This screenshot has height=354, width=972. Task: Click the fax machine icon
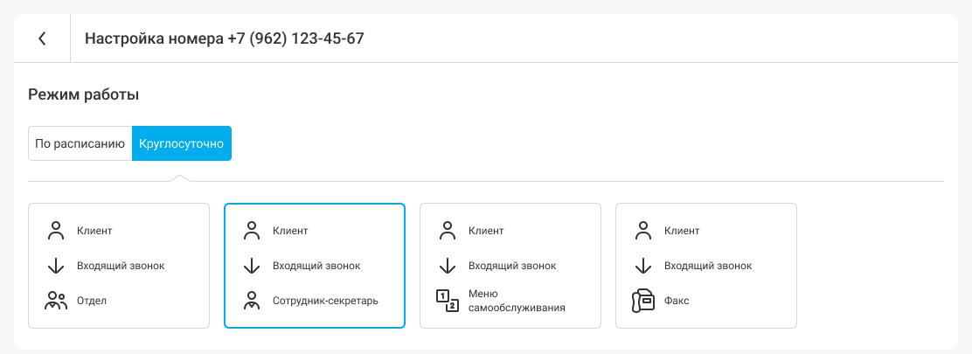pyautogui.click(x=643, y=301)
